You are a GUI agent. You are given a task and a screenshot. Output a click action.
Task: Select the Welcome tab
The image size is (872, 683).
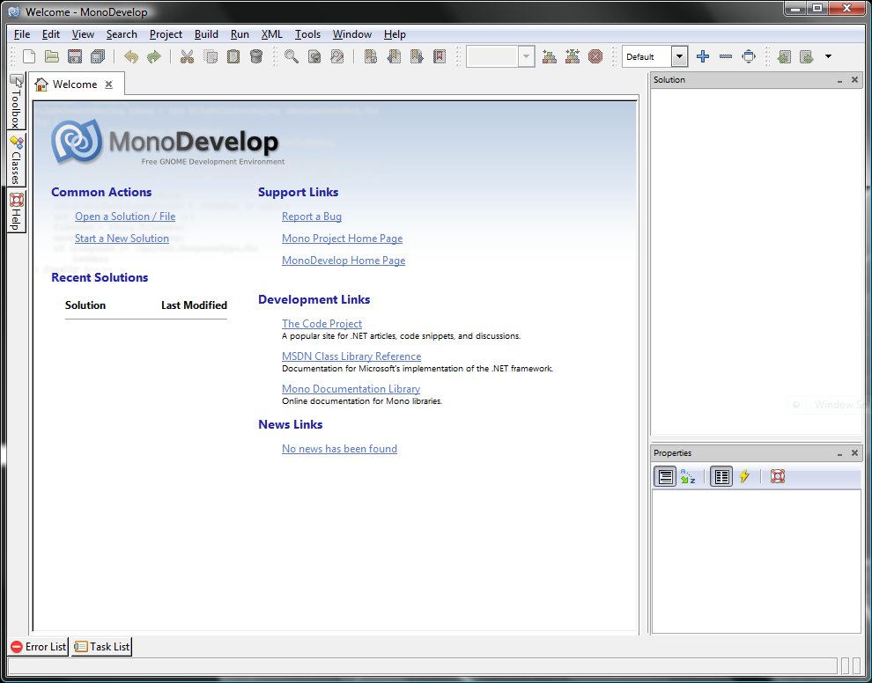pos(75,84)
